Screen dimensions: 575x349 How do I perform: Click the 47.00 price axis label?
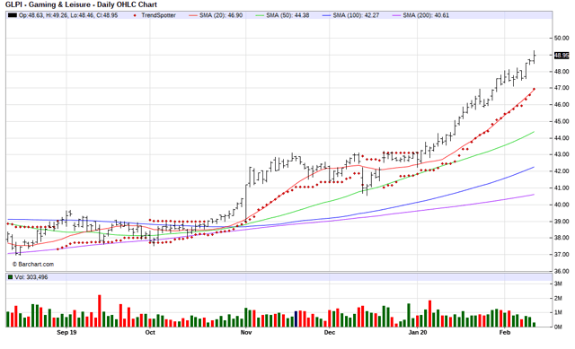click(x=562, y=88)
